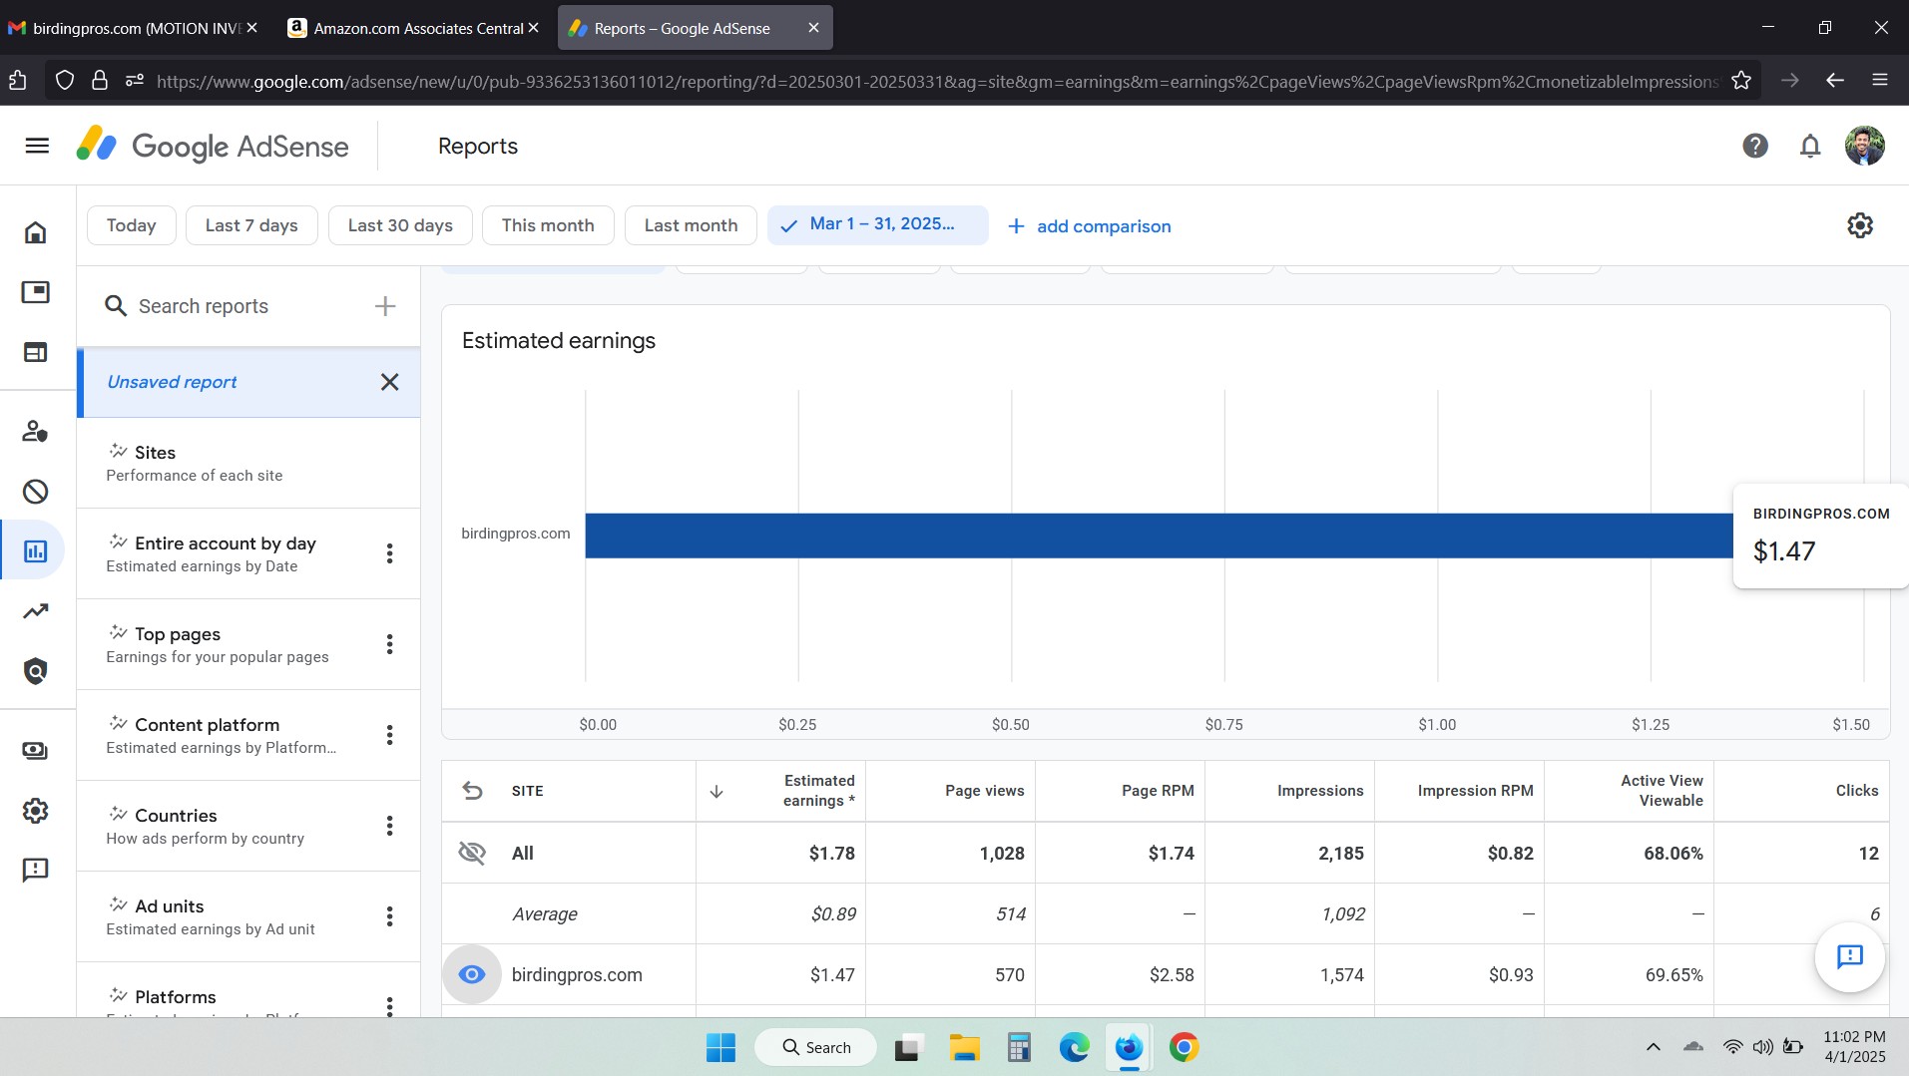Viewport: 1909px width, 1076px height.
Task: Open the Sites icon in the left sidebar
Action: coord(36,352)
